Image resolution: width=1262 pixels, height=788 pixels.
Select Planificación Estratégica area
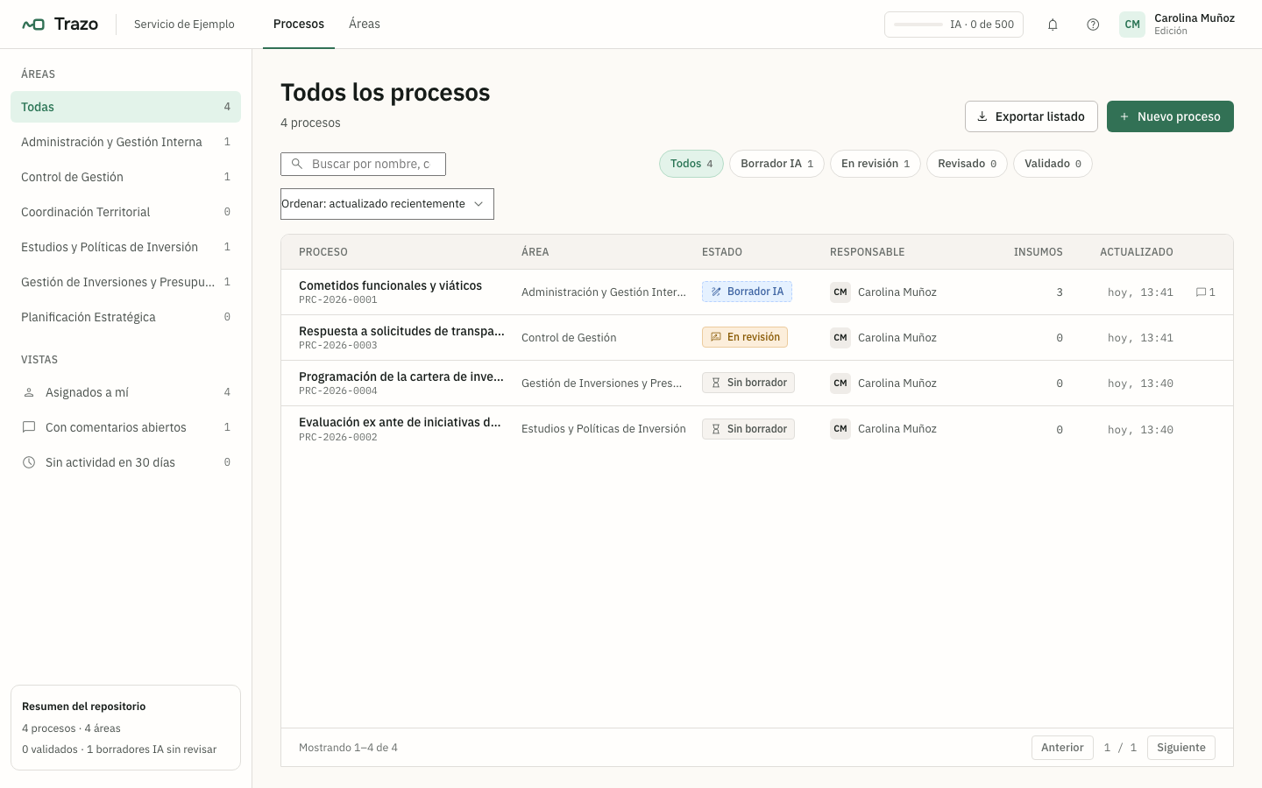(125, 317)
